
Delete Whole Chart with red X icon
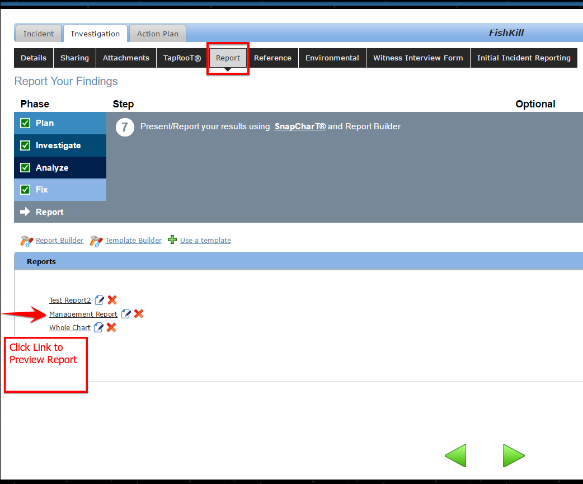pos(111,327)
